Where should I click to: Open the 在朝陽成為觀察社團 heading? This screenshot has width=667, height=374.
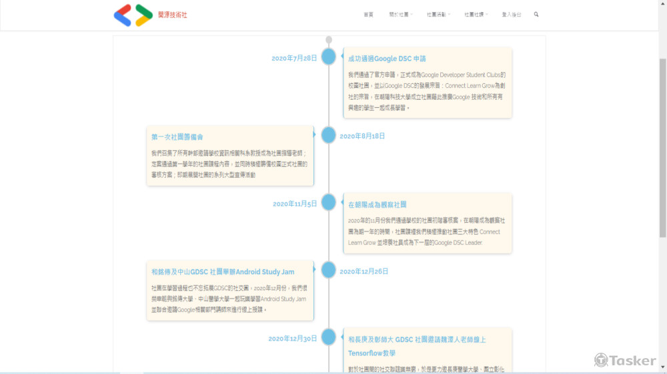378,204
